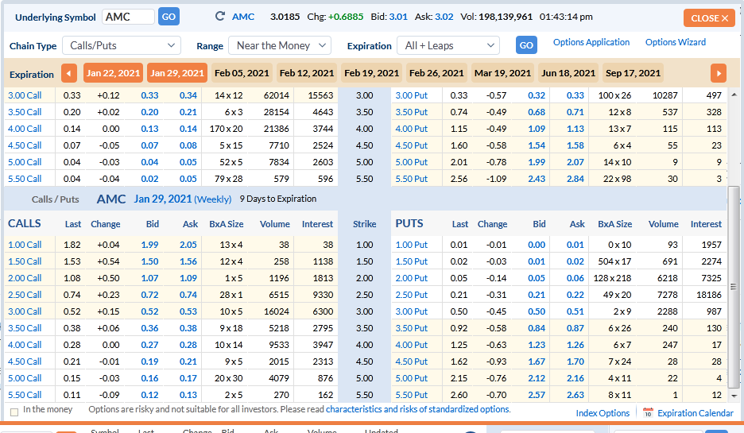Click GO next to Underlying Symbol field

169,17
